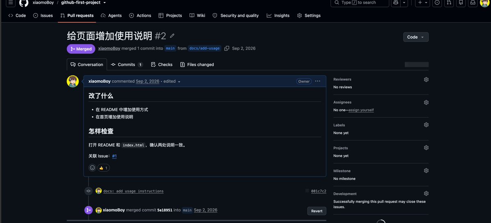Open xiaomoBoy link before 'merged 1 commit'
The height and width of the screenshot is (223, 491).
click(109, 48)
